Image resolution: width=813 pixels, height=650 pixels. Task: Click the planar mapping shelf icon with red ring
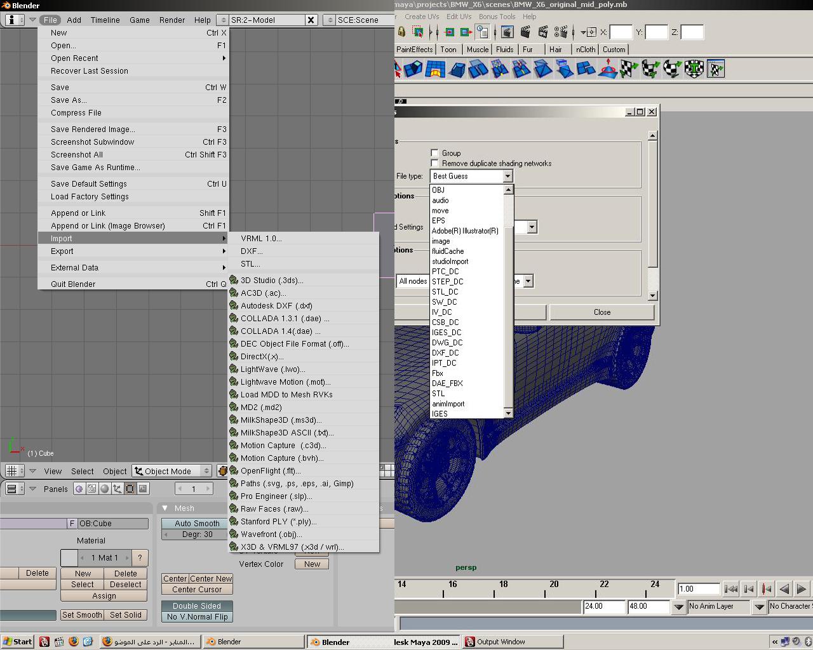(x=608, y=69)
